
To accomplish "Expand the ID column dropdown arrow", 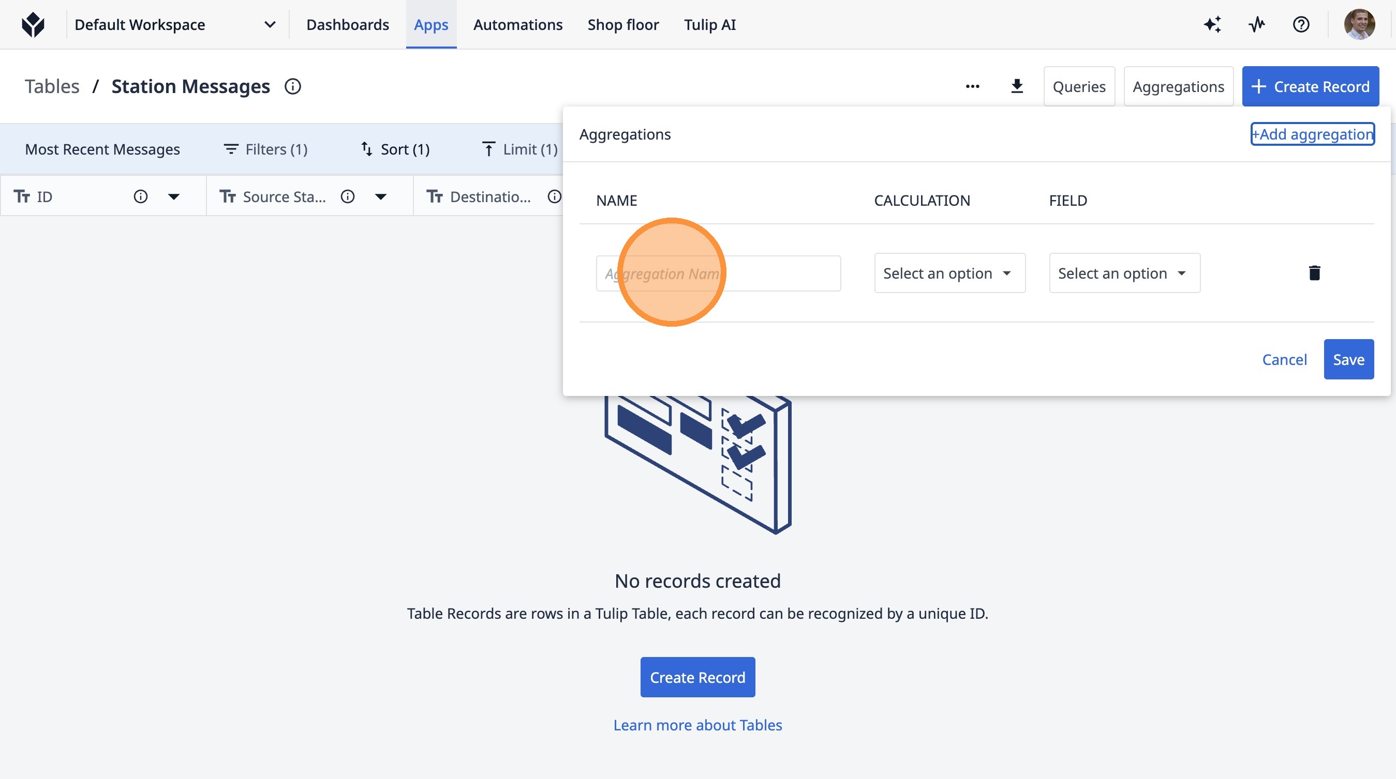I will pyautogui.click(x=173, y=196).
